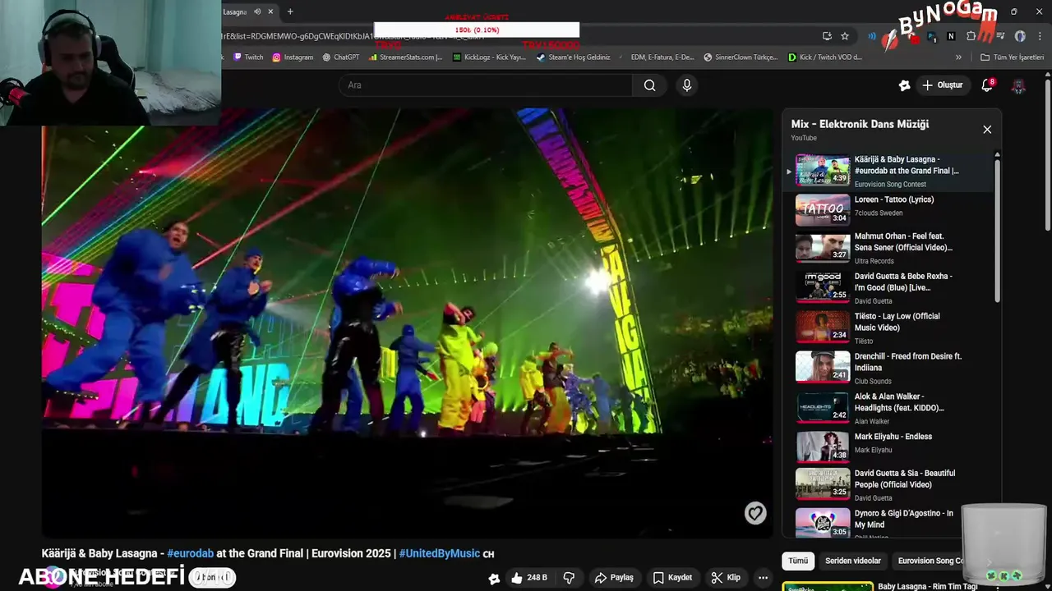Close the Mix playlist panel
Screen dimensions: 1052x591
pyautogui.click(x=987, y=130)
